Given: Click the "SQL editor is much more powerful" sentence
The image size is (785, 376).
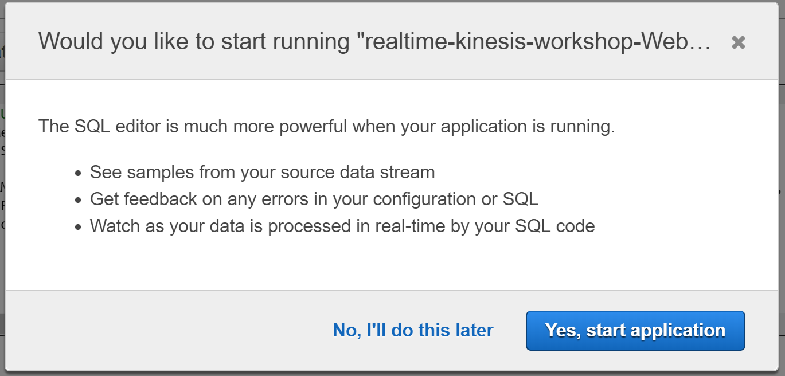Looking at the screenshot, I should tap(326, 126).
